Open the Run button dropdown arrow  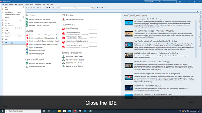coord(40,8)
